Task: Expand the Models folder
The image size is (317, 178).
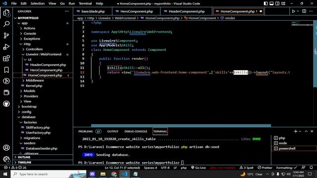Action: click(x=43, y=91)
